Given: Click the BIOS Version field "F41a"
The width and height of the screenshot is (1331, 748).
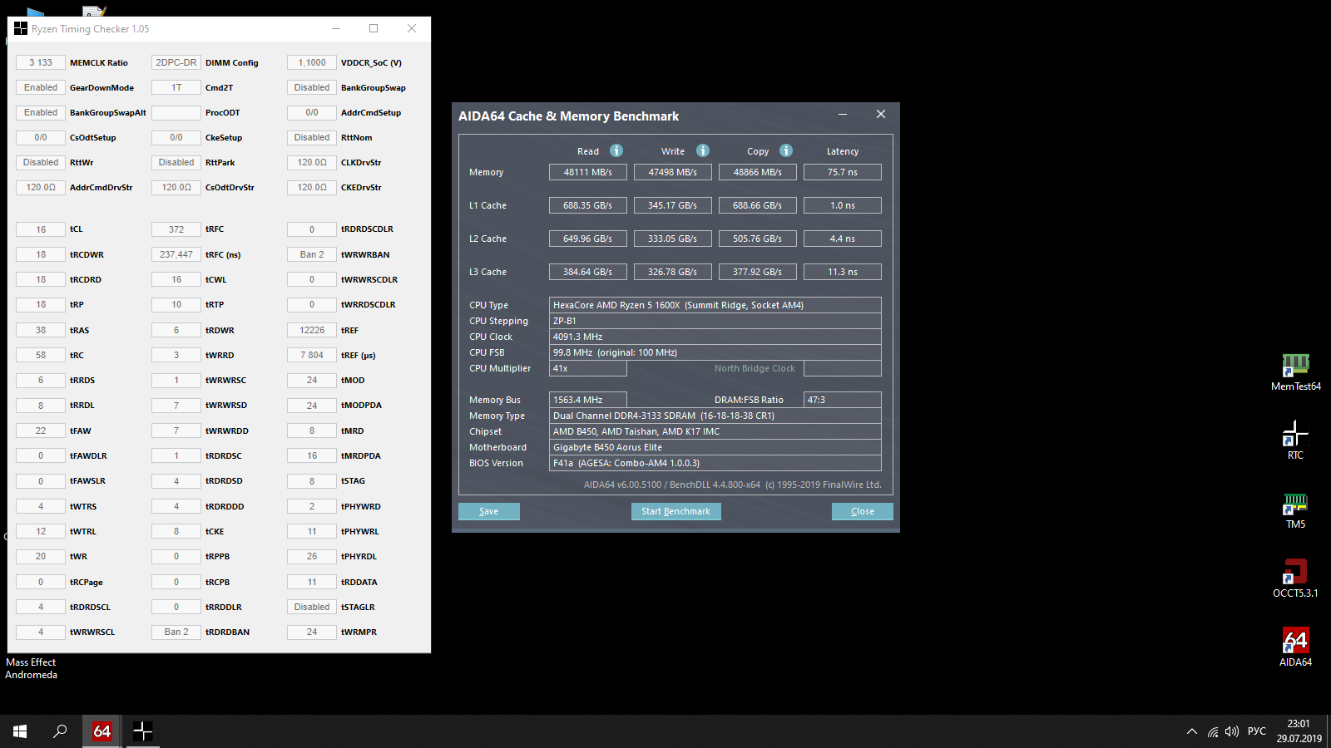Looking at the screenshot, I should tap(715, 463).
